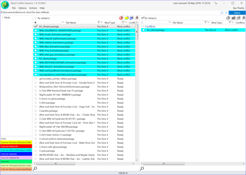The height and width of the screenshot is (175, 246).
Task: Click the left list horizontal scrollbar thumb
Action: pyautogui.click(x=55, y=164)
